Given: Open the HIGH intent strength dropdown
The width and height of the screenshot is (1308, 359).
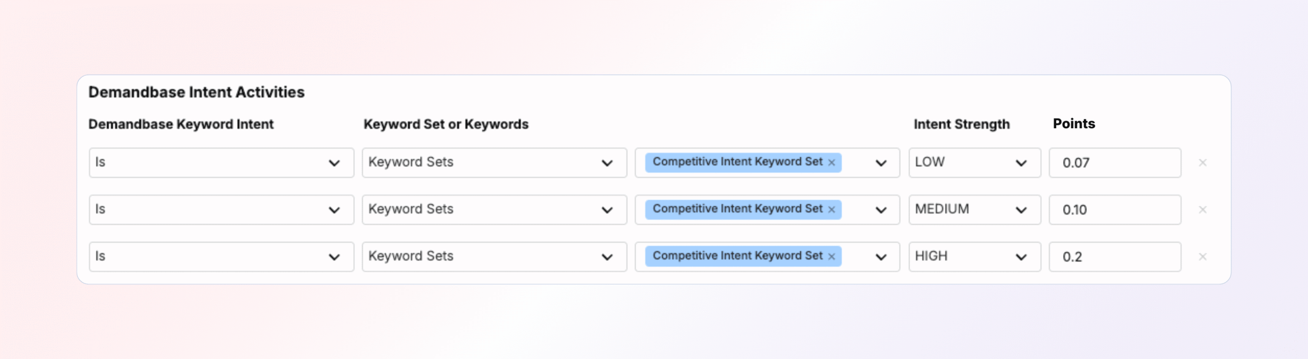Looking at the screenshot, I should pyautogui.click(x=974, y=257).
